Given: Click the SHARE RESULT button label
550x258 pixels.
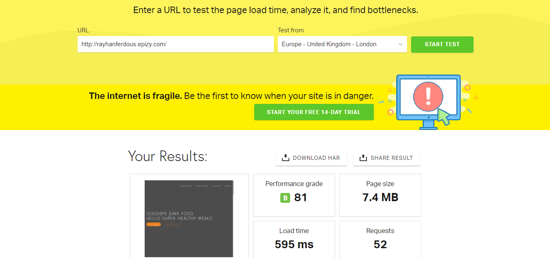Looking at the screenshot, I should pyautogui.click(x=391, y=158).
